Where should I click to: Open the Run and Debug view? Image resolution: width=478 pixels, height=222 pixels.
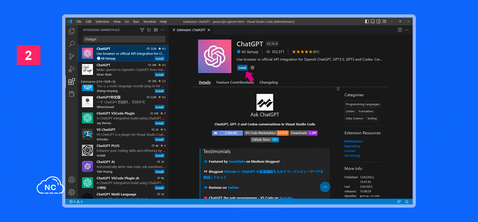click(72, 69)
